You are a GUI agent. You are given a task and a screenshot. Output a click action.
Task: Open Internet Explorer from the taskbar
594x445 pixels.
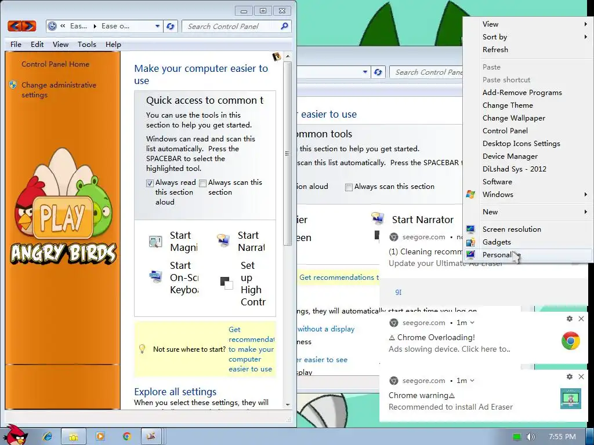tap(48, 437)
